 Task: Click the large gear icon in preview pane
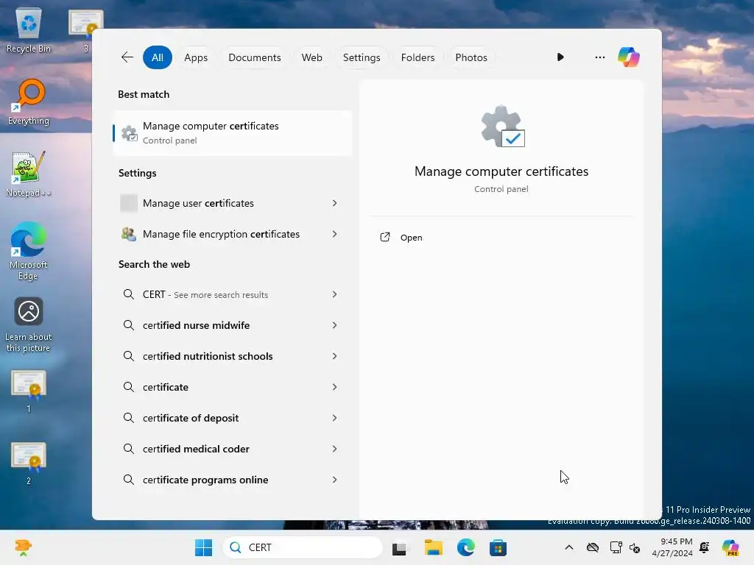click(x=502, y=127)
